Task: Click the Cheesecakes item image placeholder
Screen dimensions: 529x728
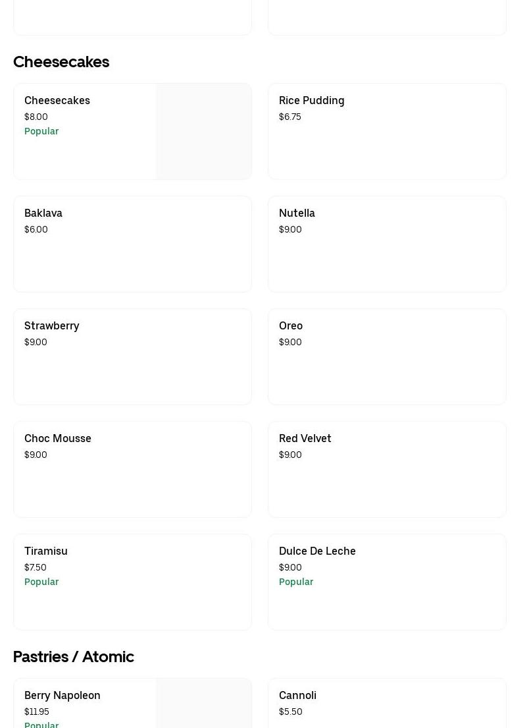Action: pos(204,131)
